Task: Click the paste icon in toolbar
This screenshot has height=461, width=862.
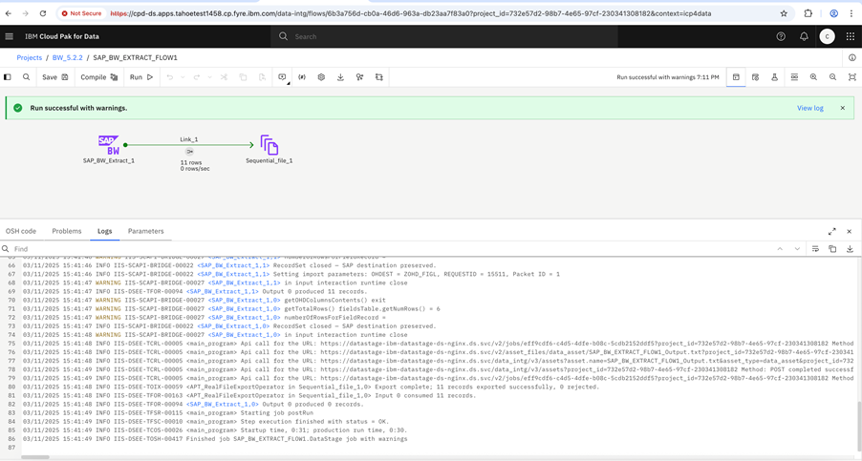Action: 262,77
